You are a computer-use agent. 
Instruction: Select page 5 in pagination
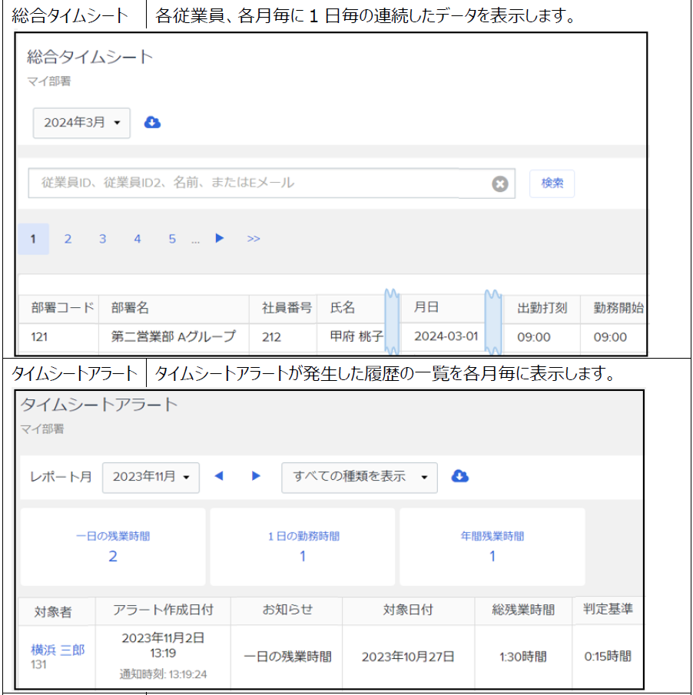[x=172, y=239]
